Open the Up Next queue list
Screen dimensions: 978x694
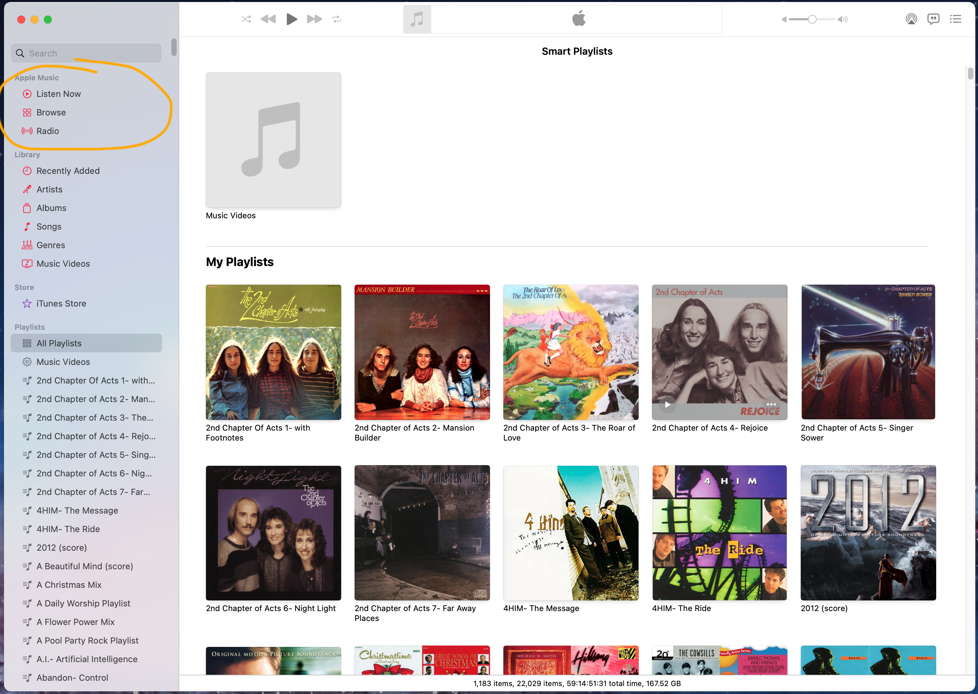pos(955,19)
